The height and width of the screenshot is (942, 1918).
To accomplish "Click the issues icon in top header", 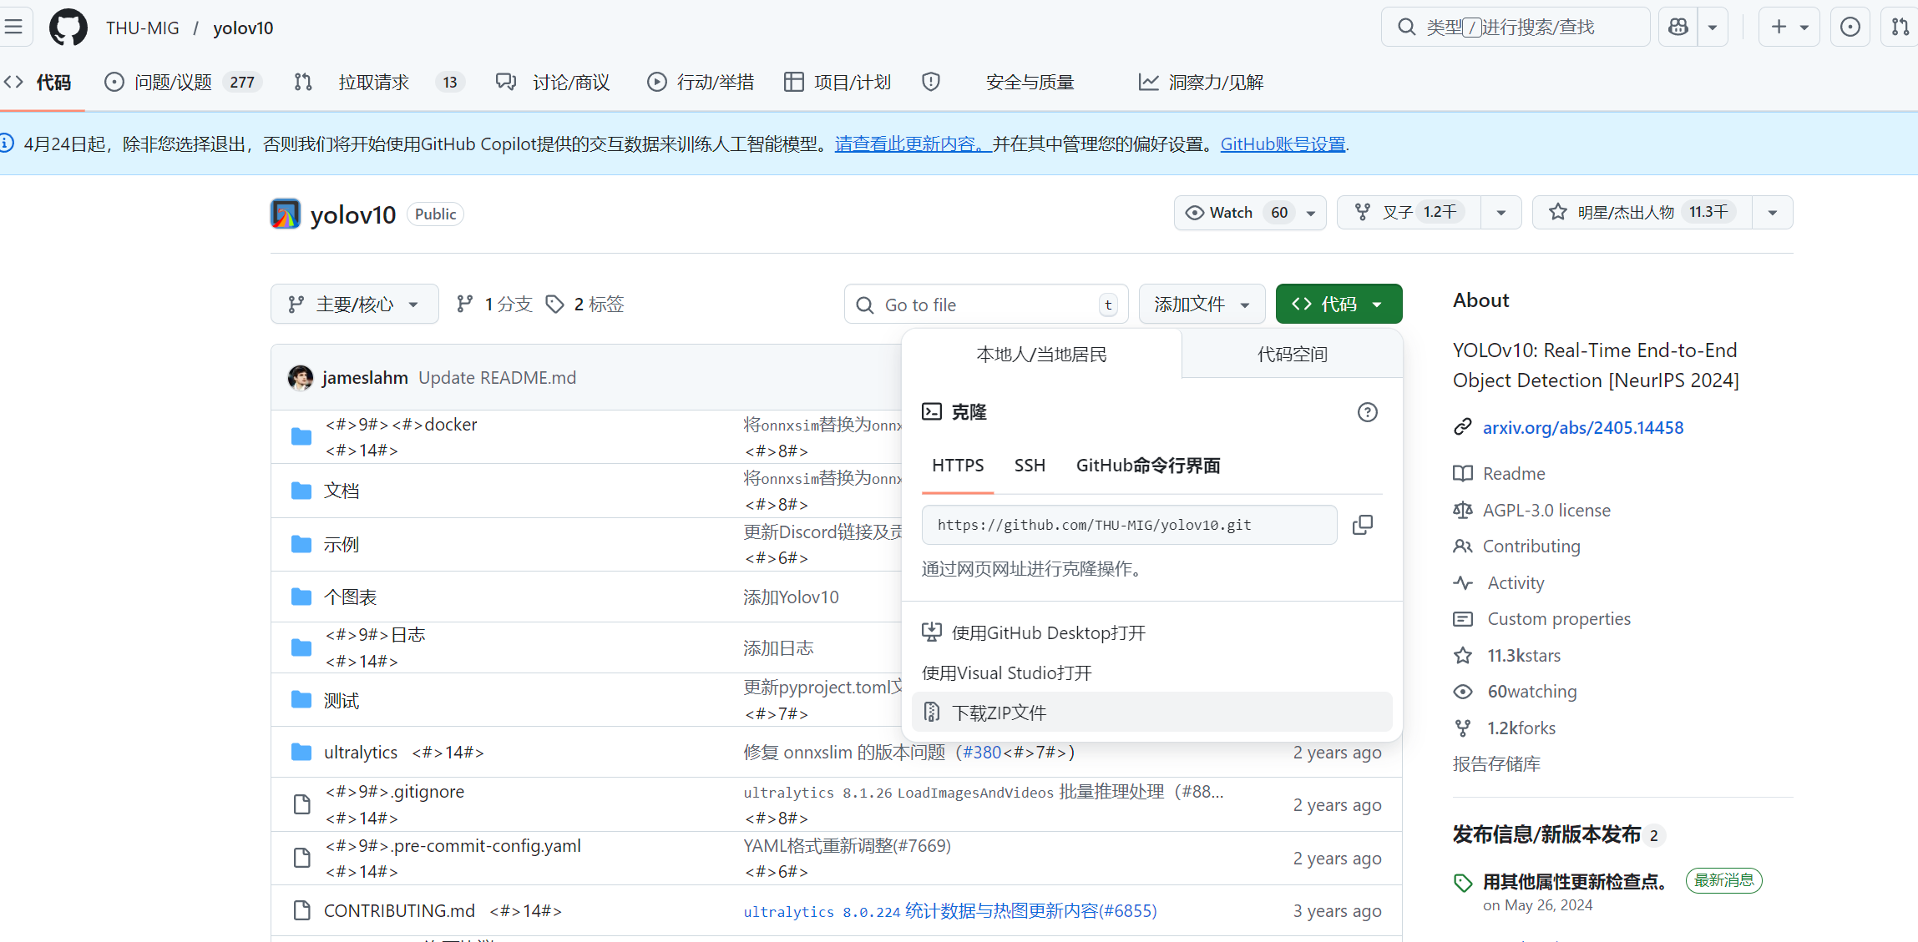I will [x=1850, y=28].
